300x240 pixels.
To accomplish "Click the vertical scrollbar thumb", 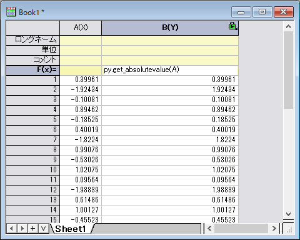I will [x=288, y=70].
